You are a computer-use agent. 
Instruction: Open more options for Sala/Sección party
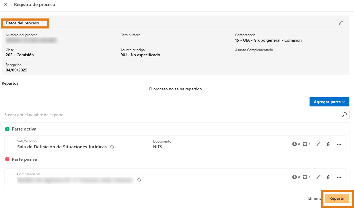[339, 144]
